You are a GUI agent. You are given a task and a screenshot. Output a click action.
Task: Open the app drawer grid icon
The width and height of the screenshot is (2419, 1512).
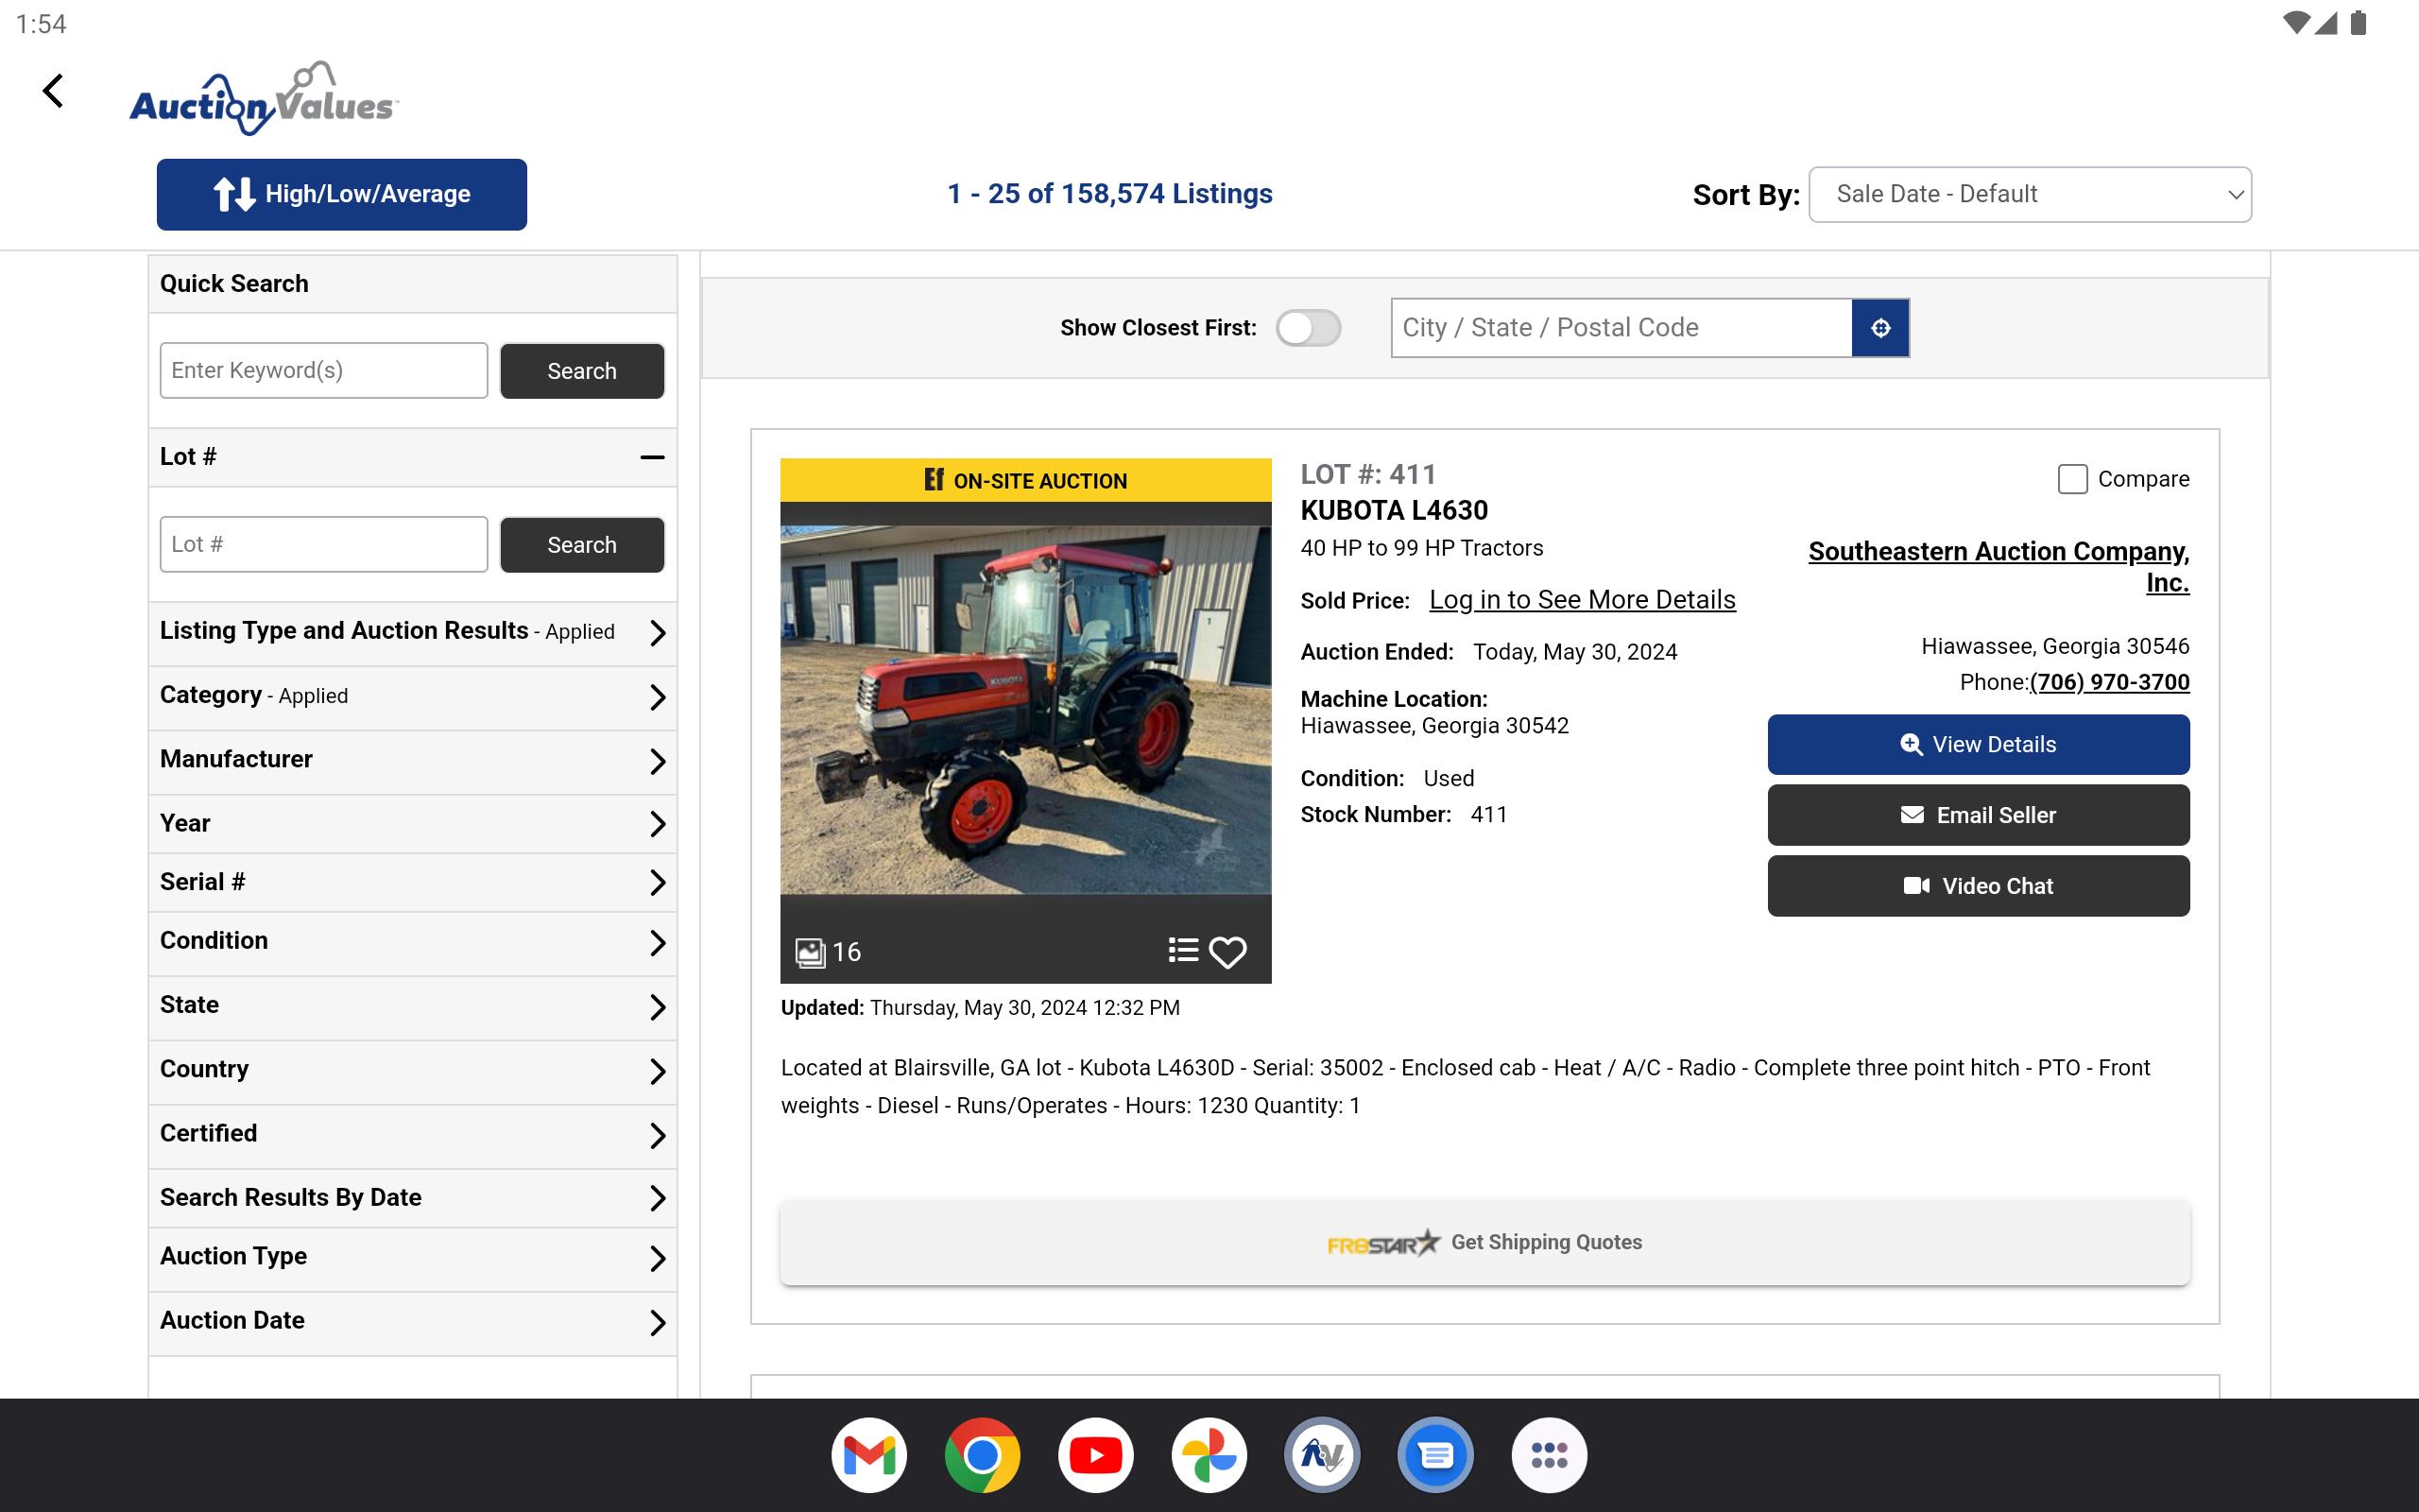click(1549, 1455)
